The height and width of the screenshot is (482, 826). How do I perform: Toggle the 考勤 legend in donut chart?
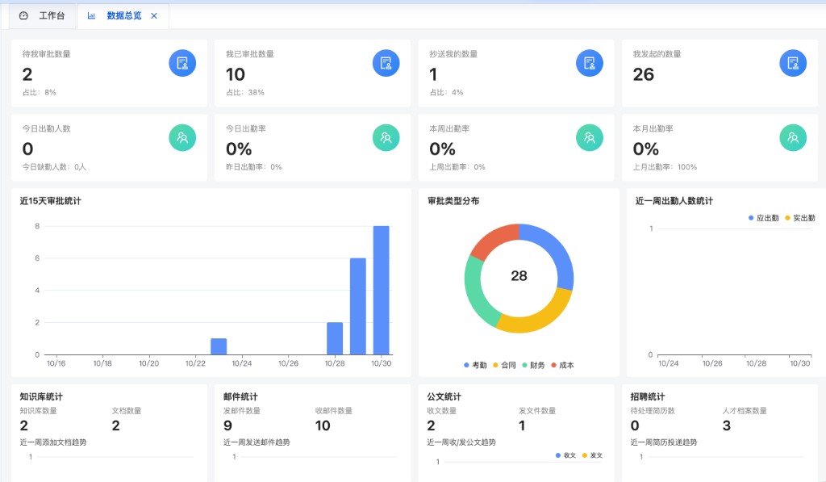pyautogui.click(x=475, y=365)
